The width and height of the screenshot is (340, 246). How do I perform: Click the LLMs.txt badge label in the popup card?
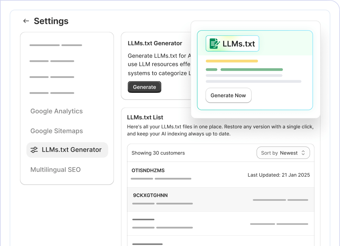tap(239, 43)
